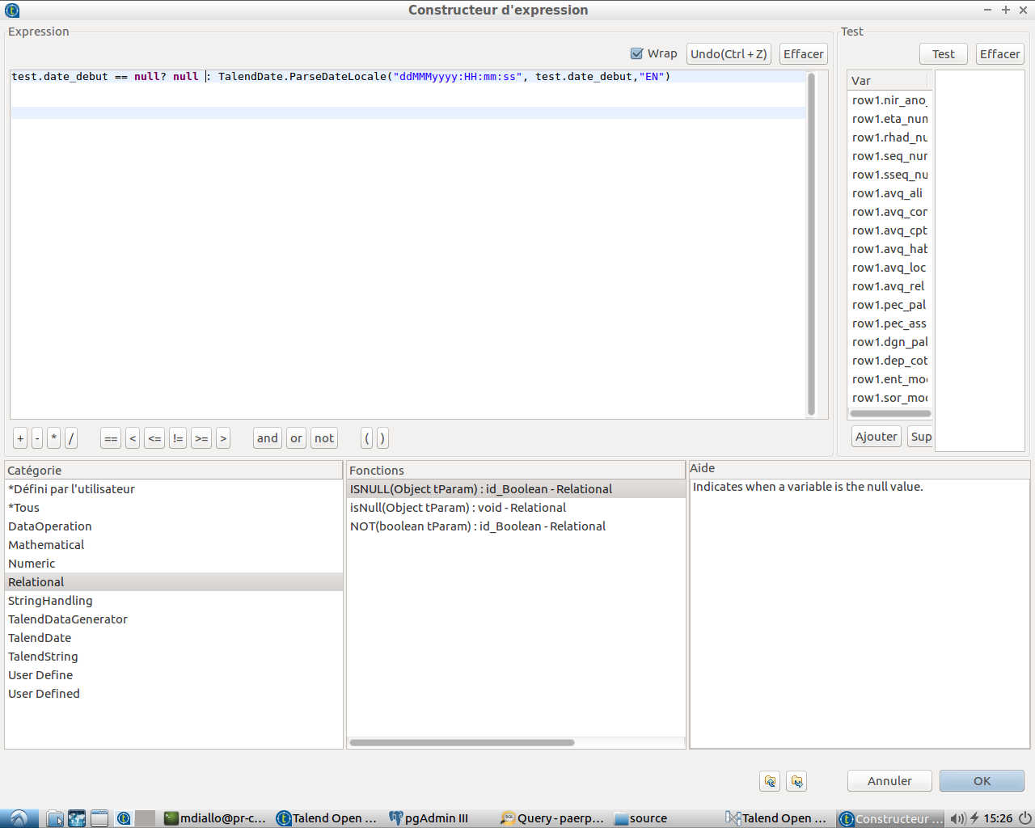
Task: Switch to mdiallo terminal in the taskbar
Action: pos(215,818)
